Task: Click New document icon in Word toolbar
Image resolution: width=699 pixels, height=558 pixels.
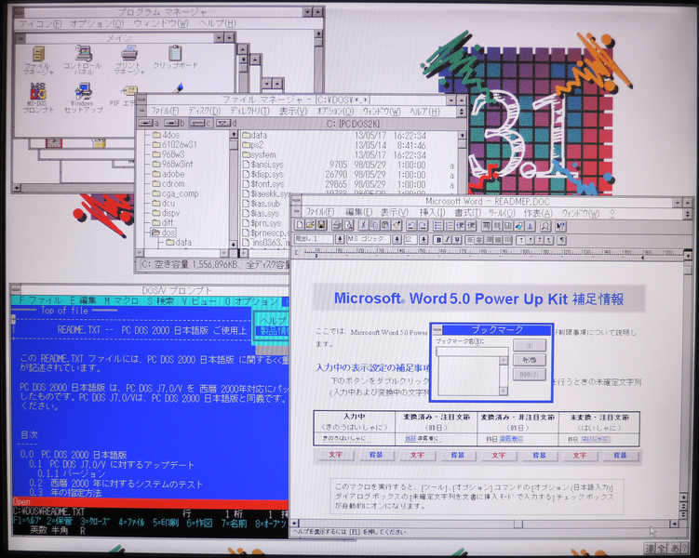Action: [299, 225]
